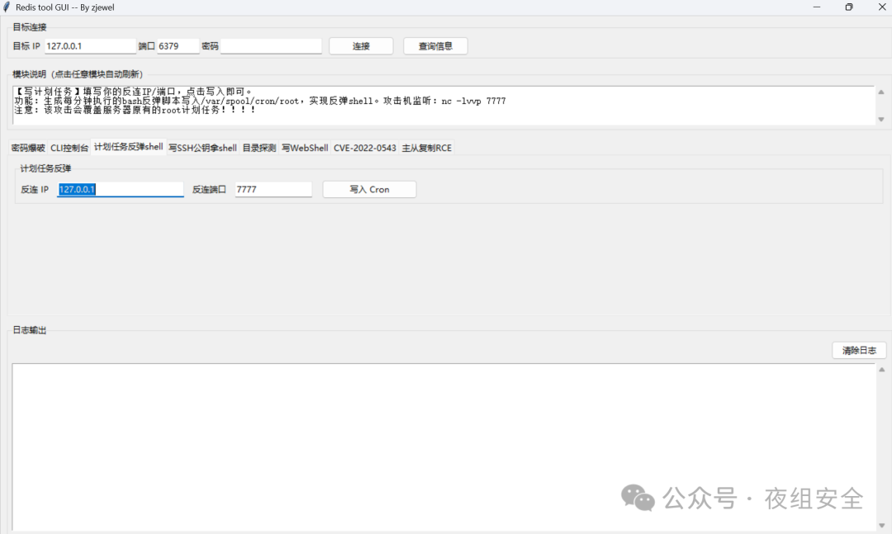
Task: Click the module description scrollbar up arrow
Action: point(880,92)
